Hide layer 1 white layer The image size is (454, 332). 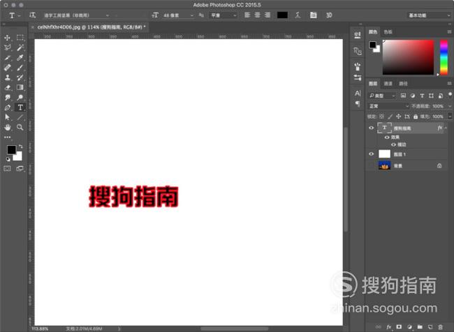tap(372, 154)
